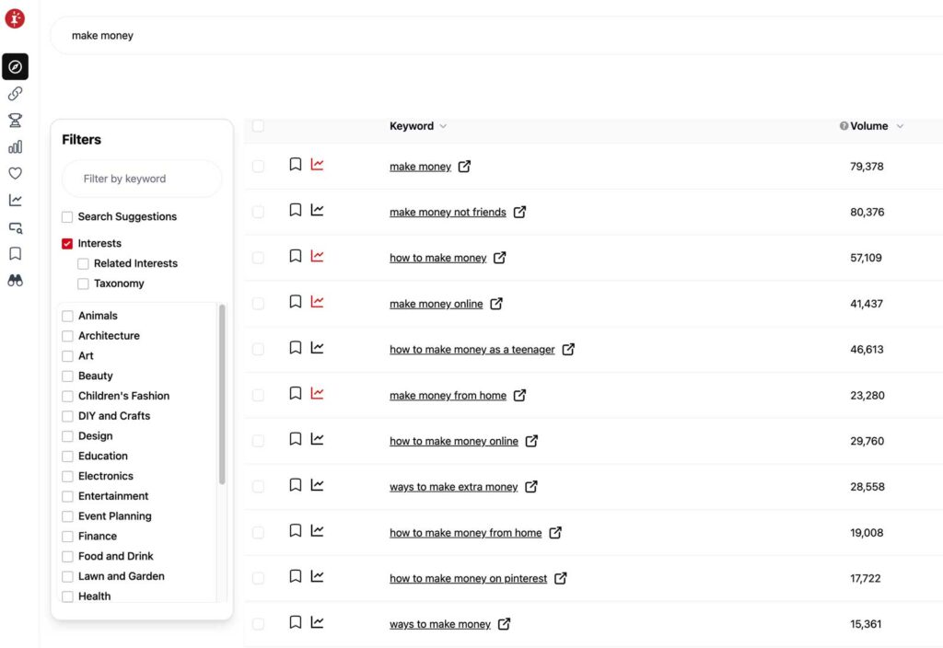Open the trophy icon in sidebar
943x648 pixels.
pos(15,121)
